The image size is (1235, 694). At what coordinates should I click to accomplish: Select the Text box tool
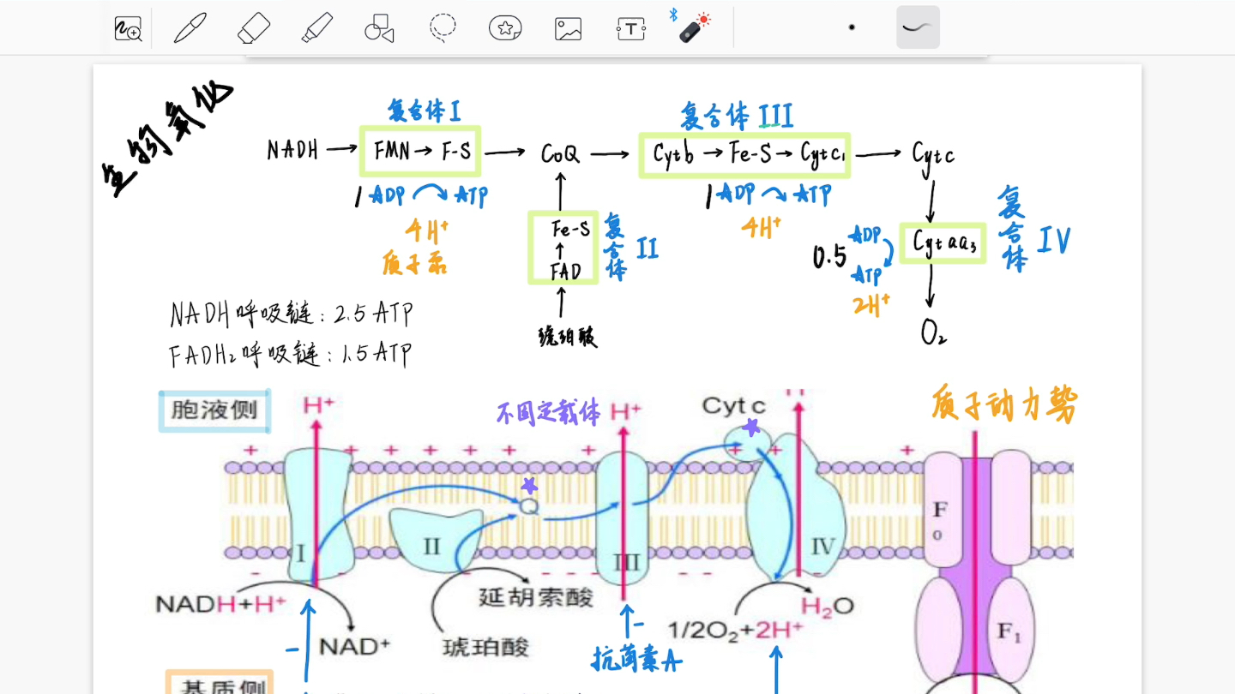point(631,29)
